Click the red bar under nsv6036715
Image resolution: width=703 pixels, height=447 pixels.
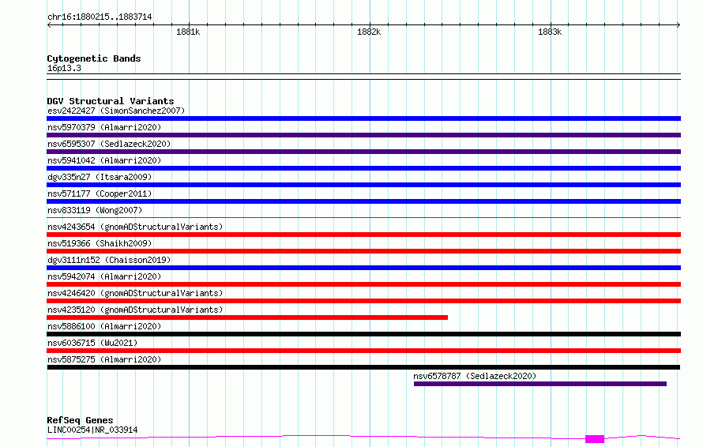363,351
